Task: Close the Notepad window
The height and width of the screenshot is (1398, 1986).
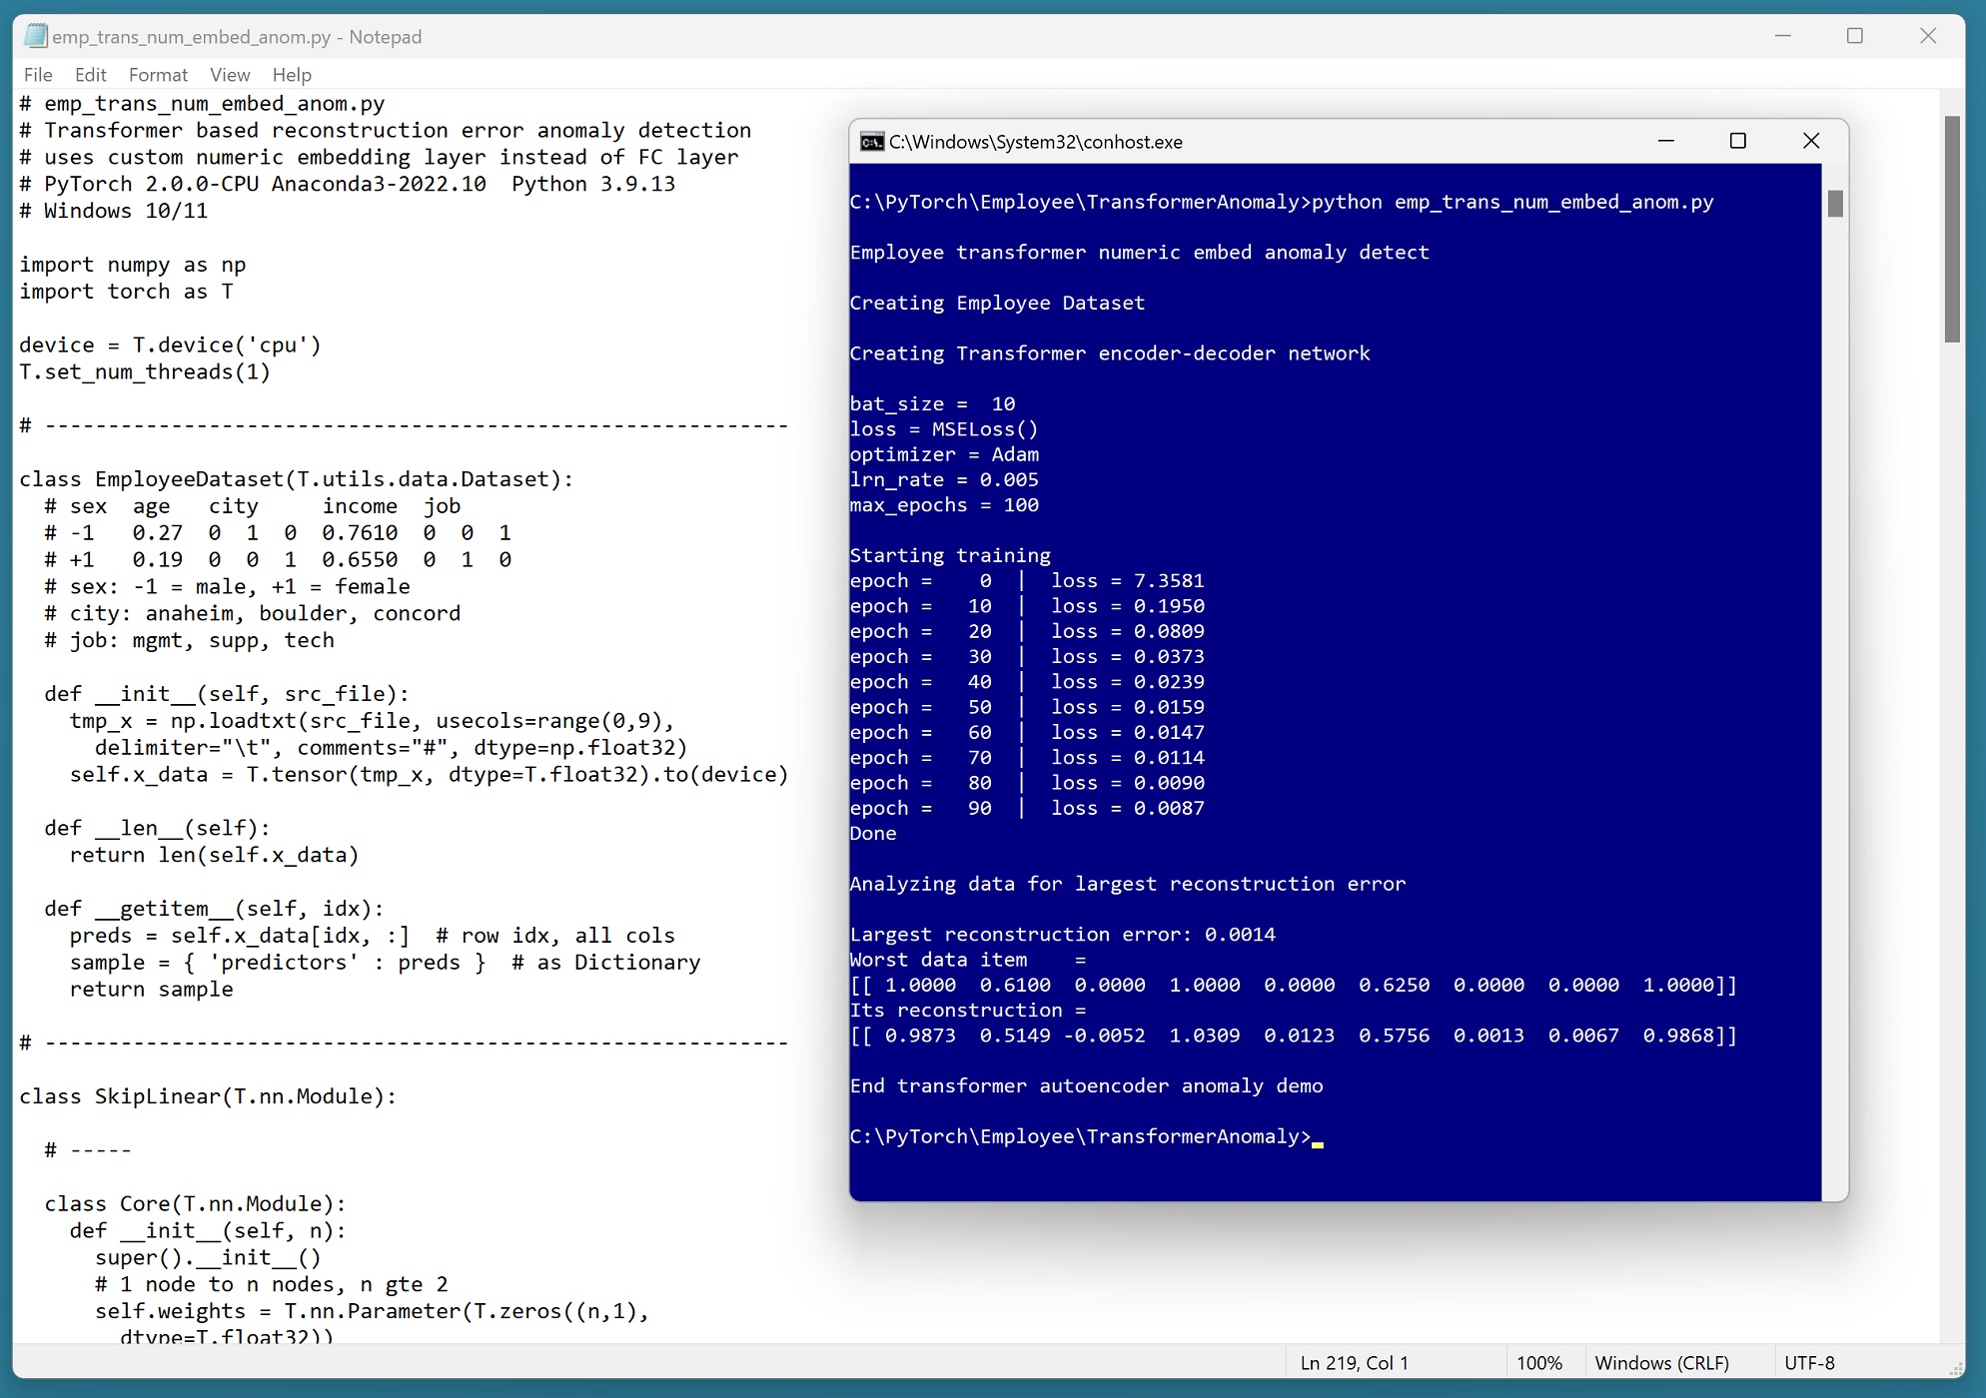Action: point(1927,36)
